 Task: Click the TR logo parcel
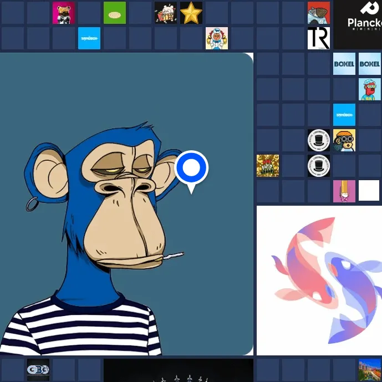coord(319,38)
